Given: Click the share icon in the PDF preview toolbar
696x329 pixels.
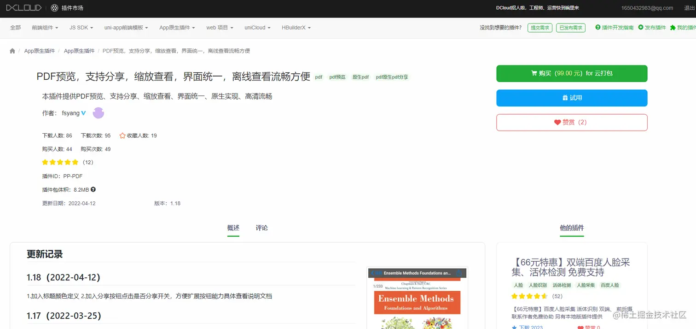Looking at the screenshot, I should pyautogui.click(x=459, y=273).
